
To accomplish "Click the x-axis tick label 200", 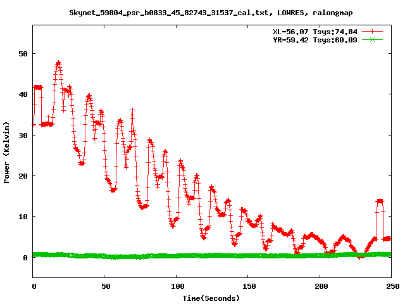I will 321,286.
